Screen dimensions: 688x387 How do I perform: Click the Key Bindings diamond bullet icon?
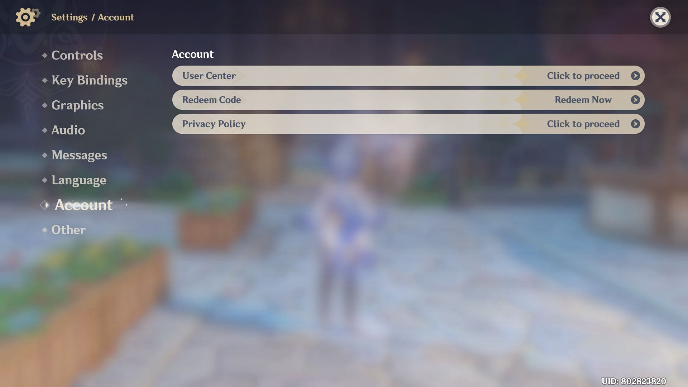[45, 80]
